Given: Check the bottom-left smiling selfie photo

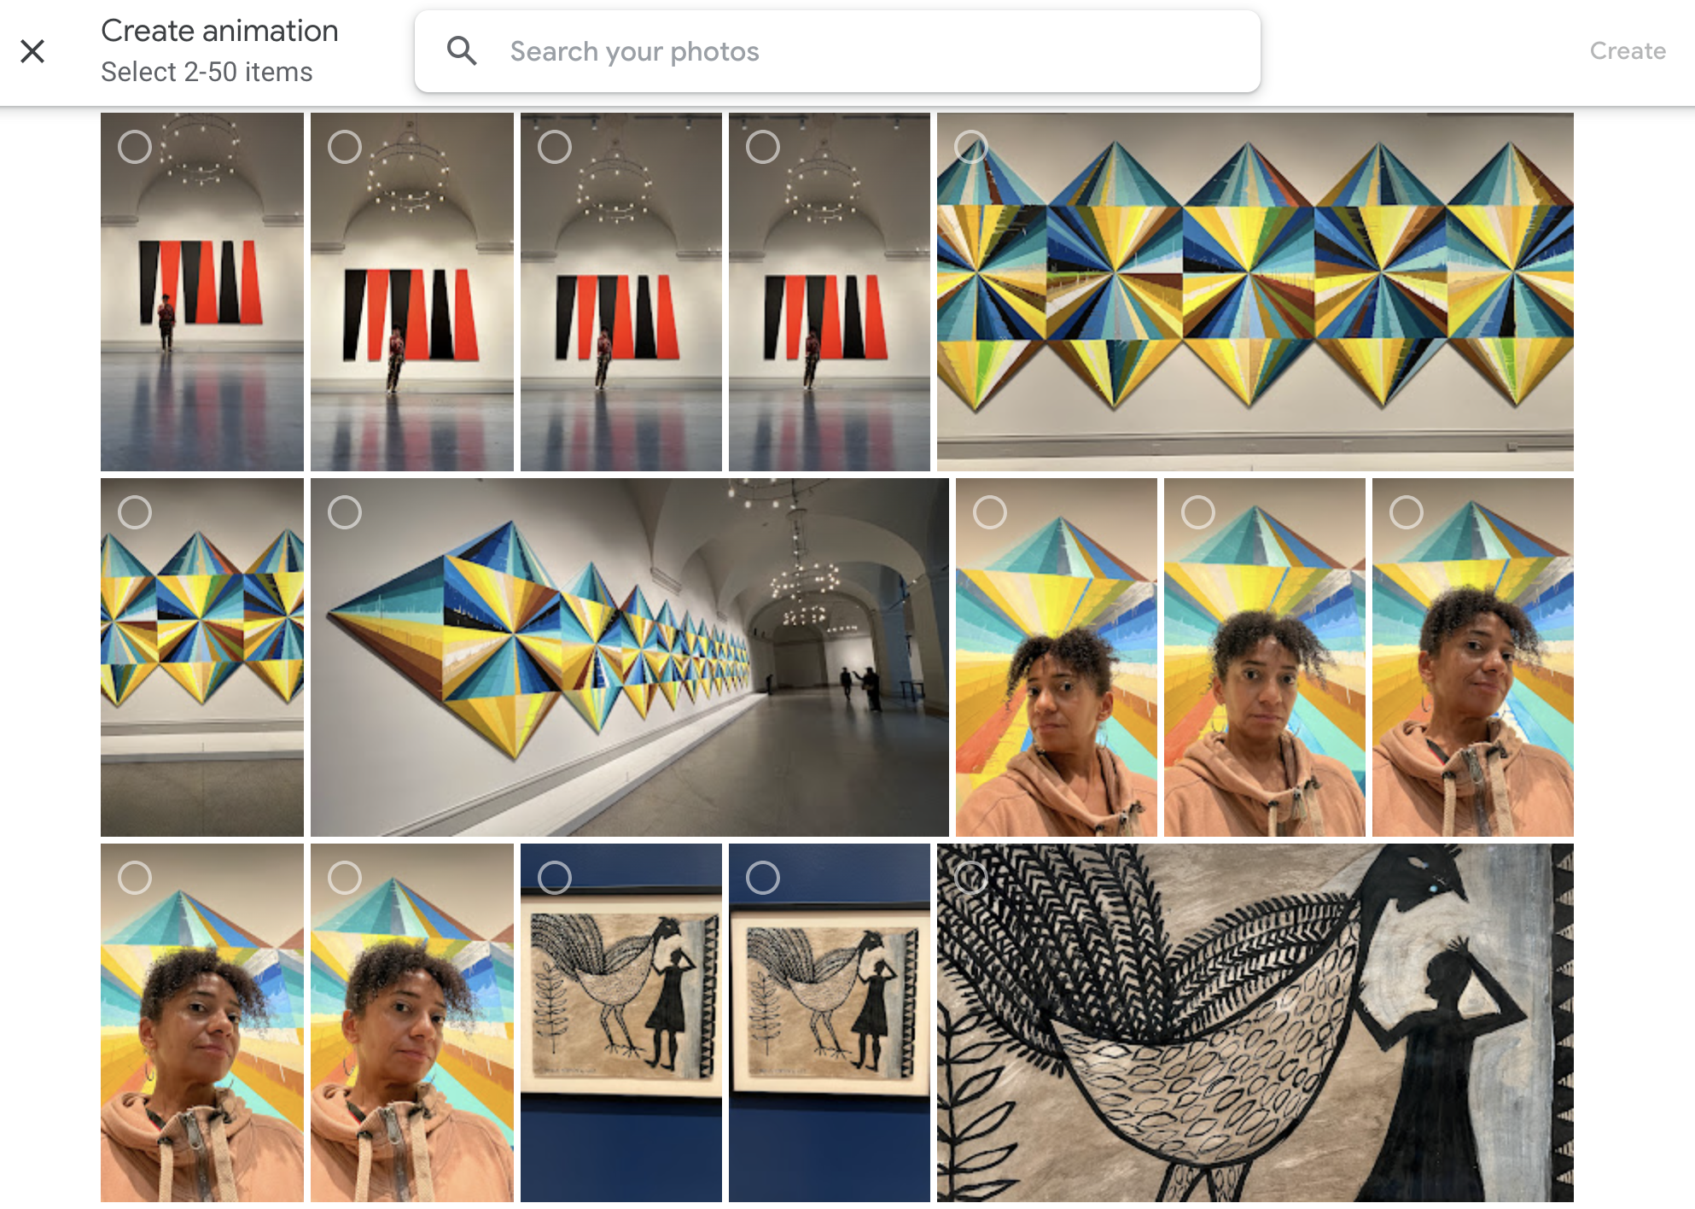Looking at the screenshot, I should (135, 876).
